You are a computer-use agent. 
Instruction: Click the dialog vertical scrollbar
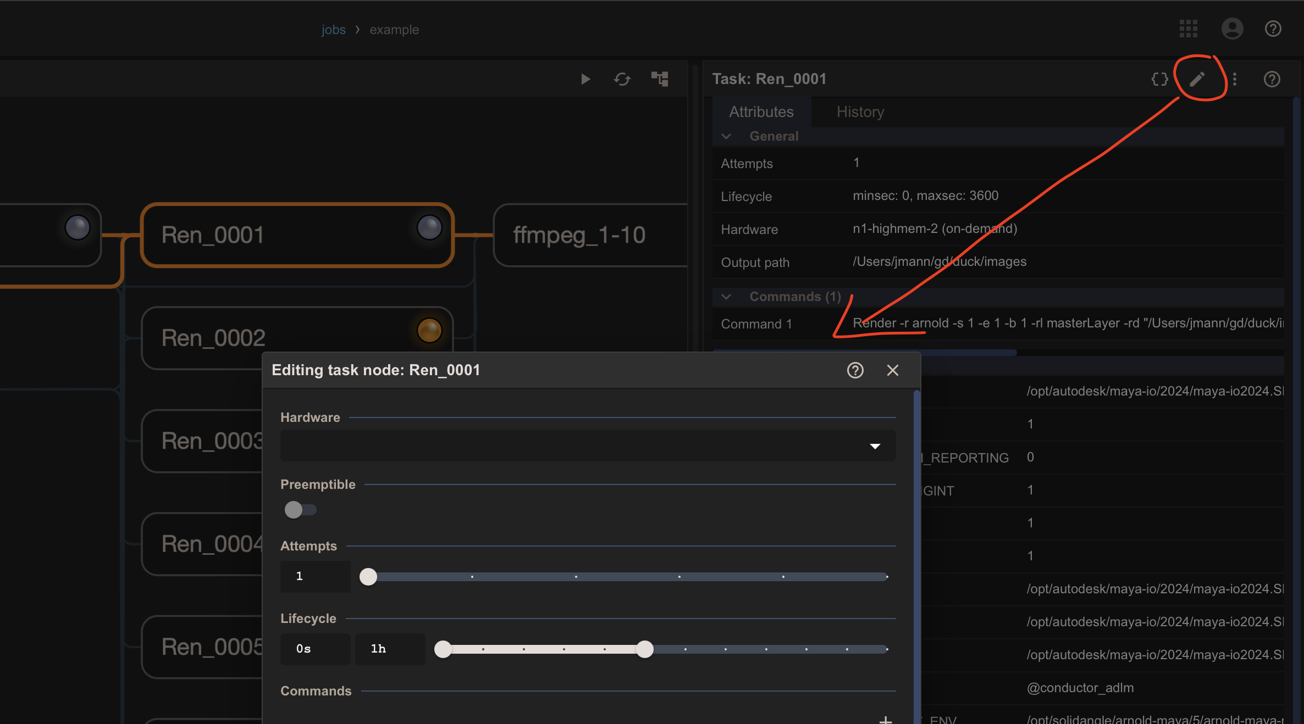coord(916,556)
